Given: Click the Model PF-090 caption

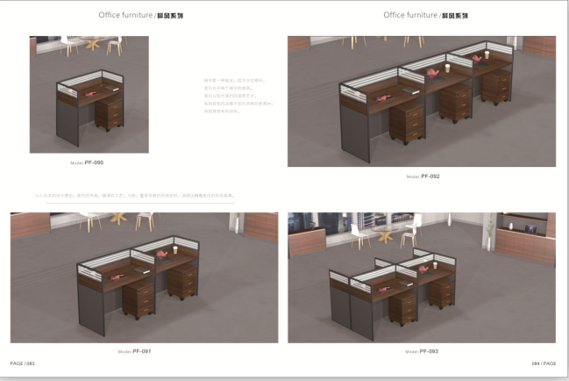Looking at the screenshot, I should 92,162.
